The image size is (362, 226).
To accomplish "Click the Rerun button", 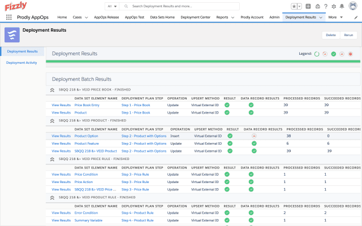I will pyautogui.click(x=348, y=35).
